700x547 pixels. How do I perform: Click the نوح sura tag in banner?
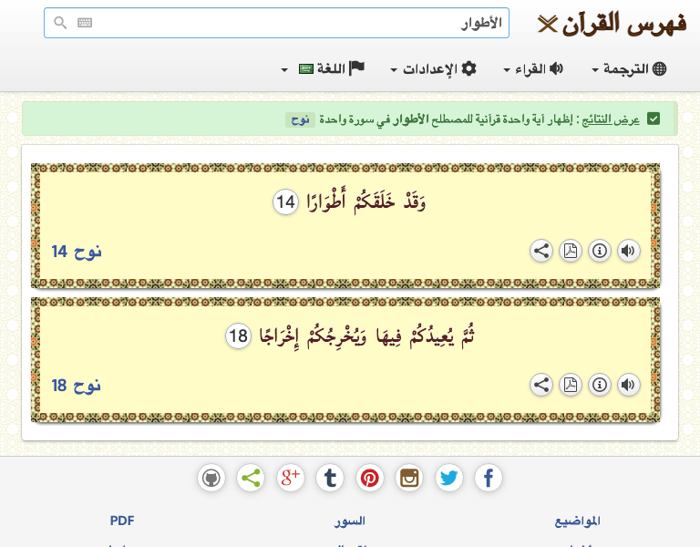(300, 119)
